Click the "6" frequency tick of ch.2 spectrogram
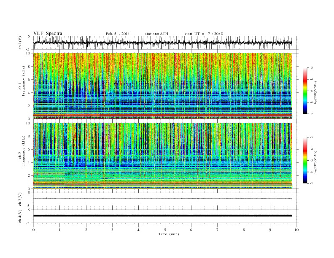Screen dimensions: 334x258 [30, 149]
